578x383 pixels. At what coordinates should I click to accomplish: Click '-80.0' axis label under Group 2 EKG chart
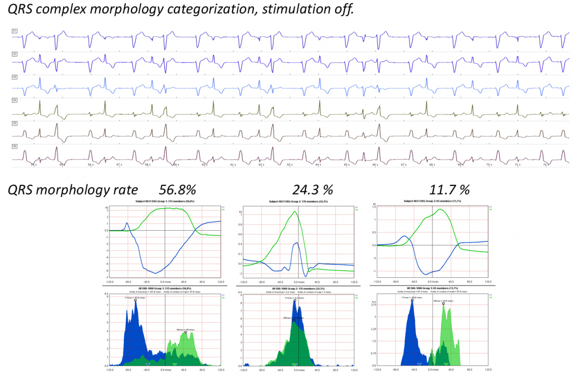[x=262, y=282]
